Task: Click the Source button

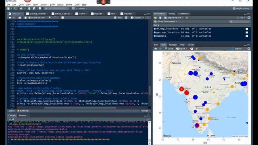Action: pyautogui.click(x=136, y=18)
